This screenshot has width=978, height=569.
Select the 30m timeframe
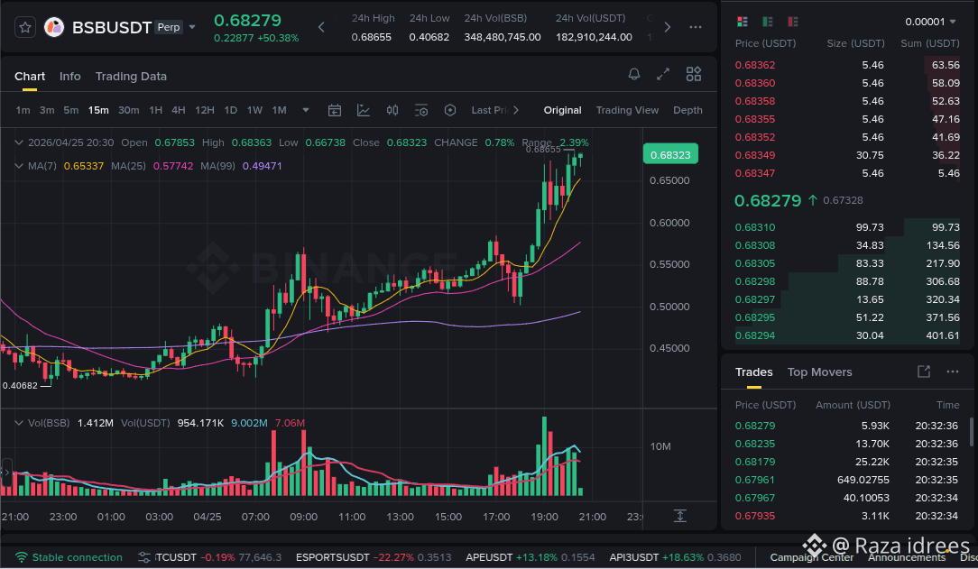(128, 110)
